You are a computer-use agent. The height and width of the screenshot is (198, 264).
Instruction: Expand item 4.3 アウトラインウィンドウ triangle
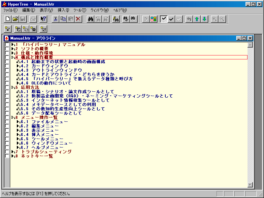click(18, 70)
